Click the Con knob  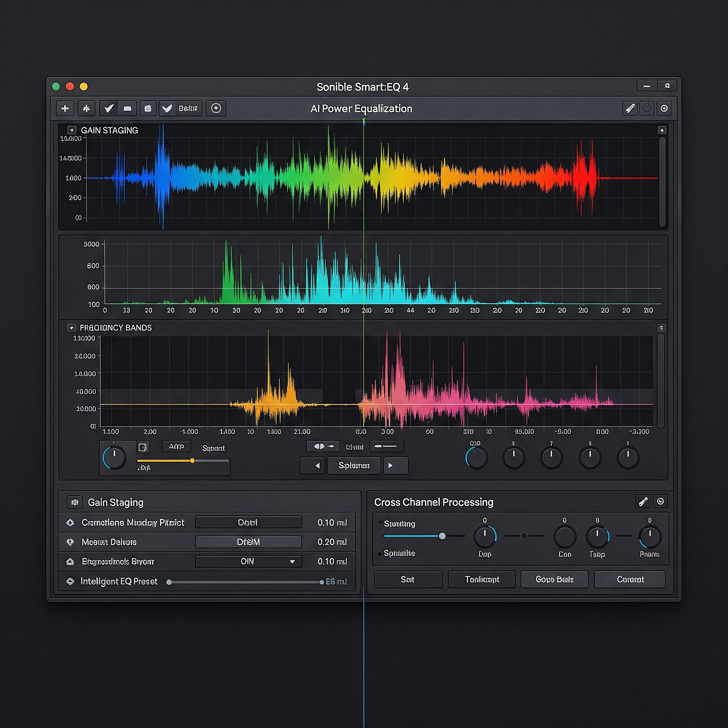tap(564, 537)
